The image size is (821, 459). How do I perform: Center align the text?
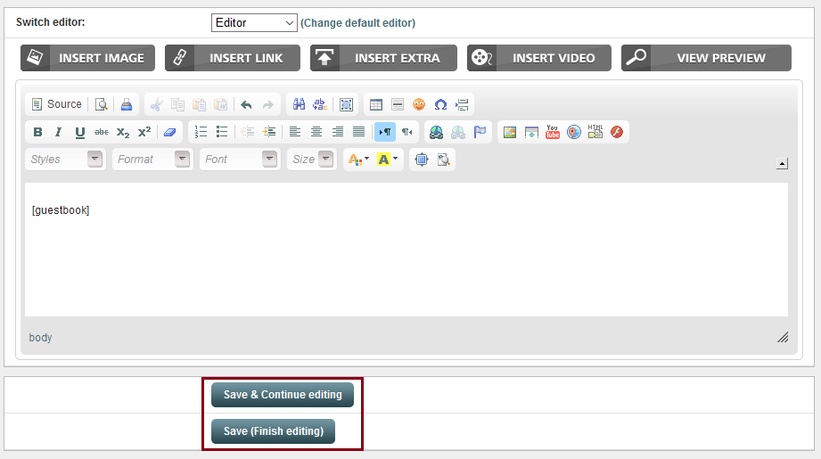coord(316,132)
